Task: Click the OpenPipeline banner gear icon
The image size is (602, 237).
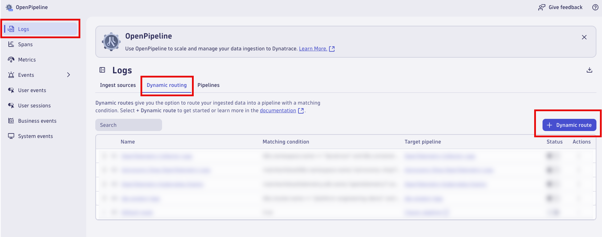Action: tap(111, 42)
